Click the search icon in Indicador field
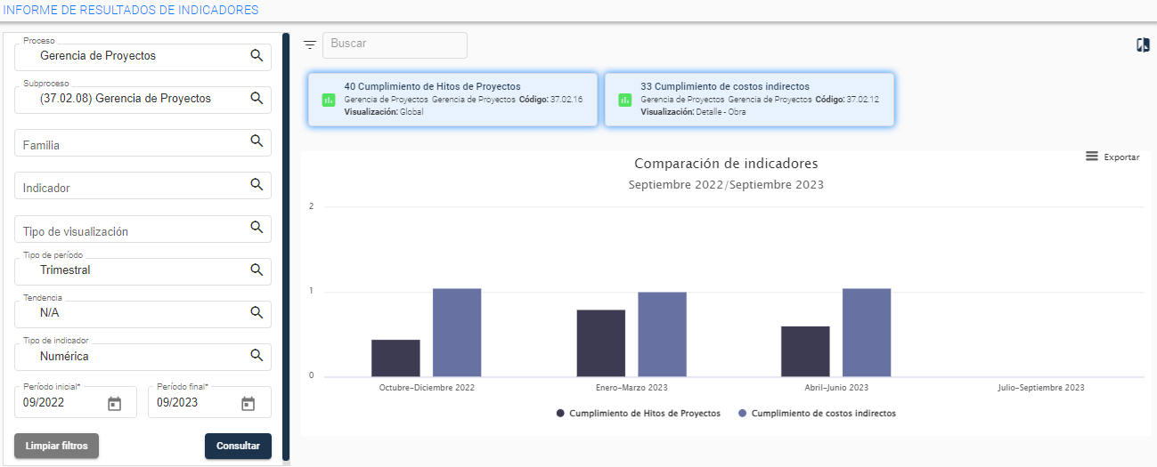This screenshot has width=1157, height=467. (x=257, y=184)
